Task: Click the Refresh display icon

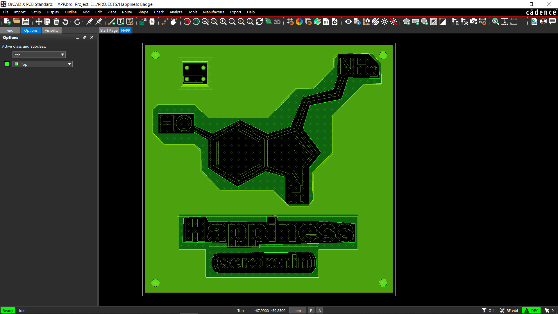Action: coord(259,22)
